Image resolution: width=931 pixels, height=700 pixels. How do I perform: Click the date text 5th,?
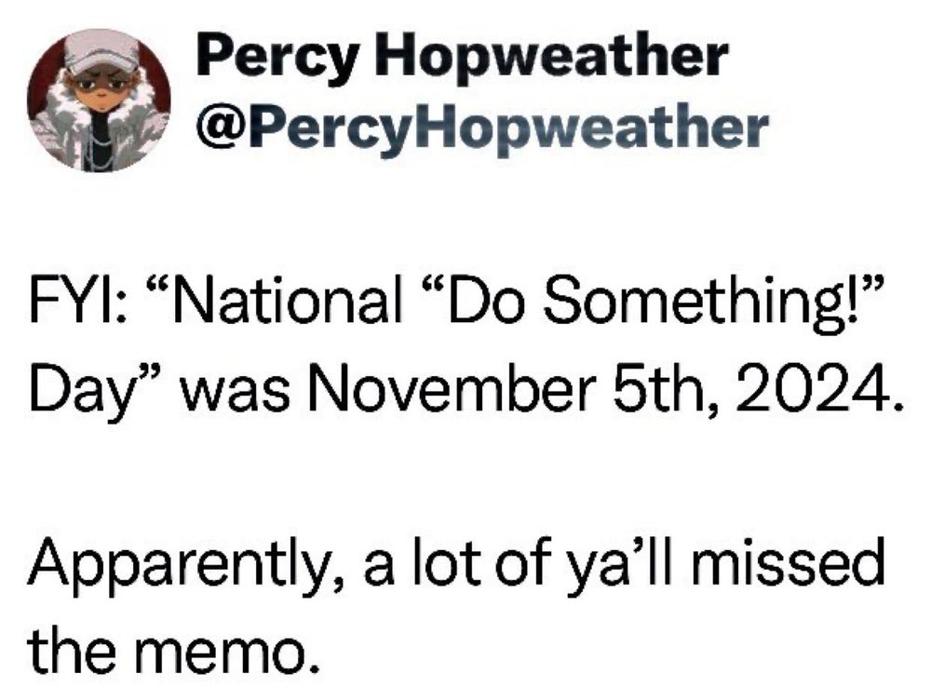[665, 392]
